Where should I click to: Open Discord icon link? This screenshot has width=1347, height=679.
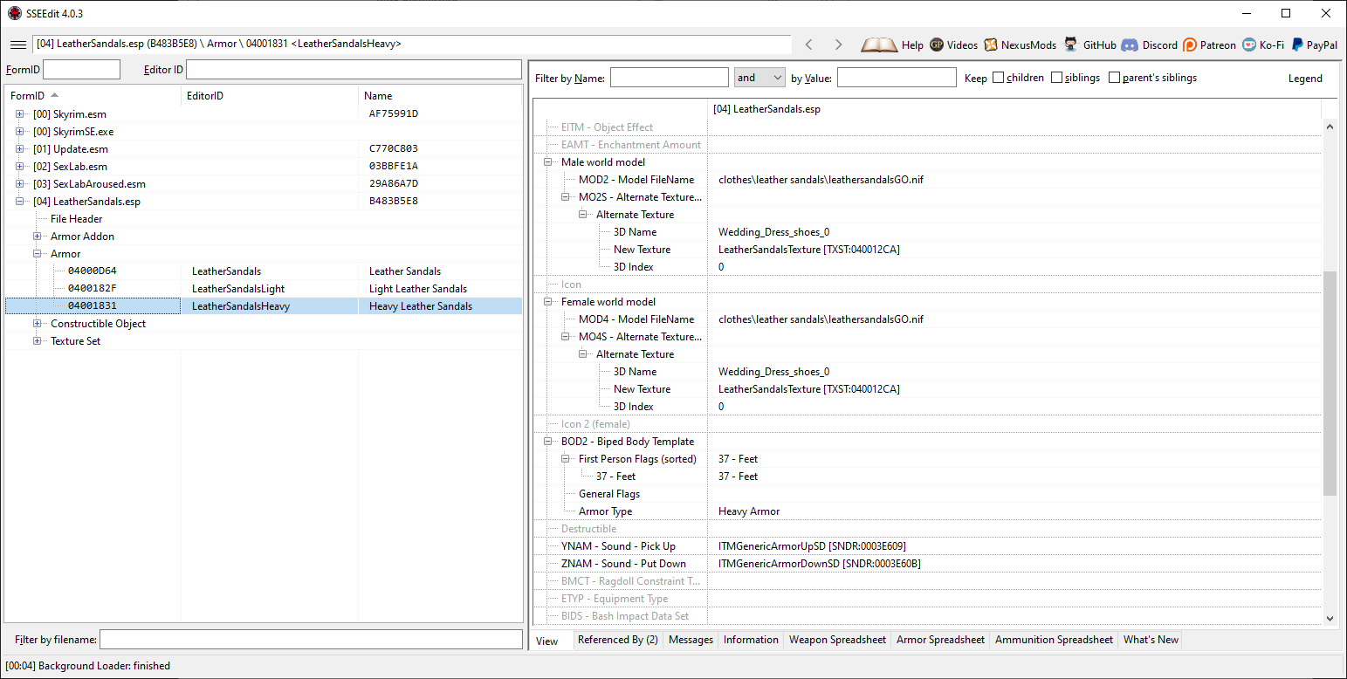pyautogui.click(x=1130, y=45)
